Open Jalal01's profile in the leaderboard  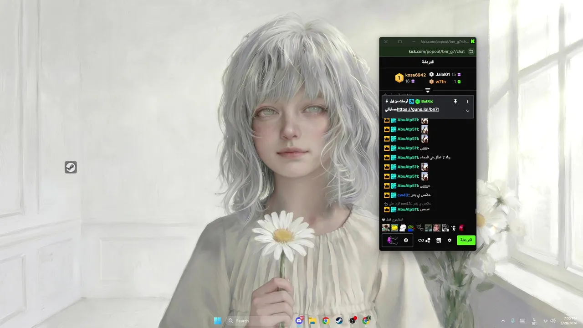(x=442, y=74)
